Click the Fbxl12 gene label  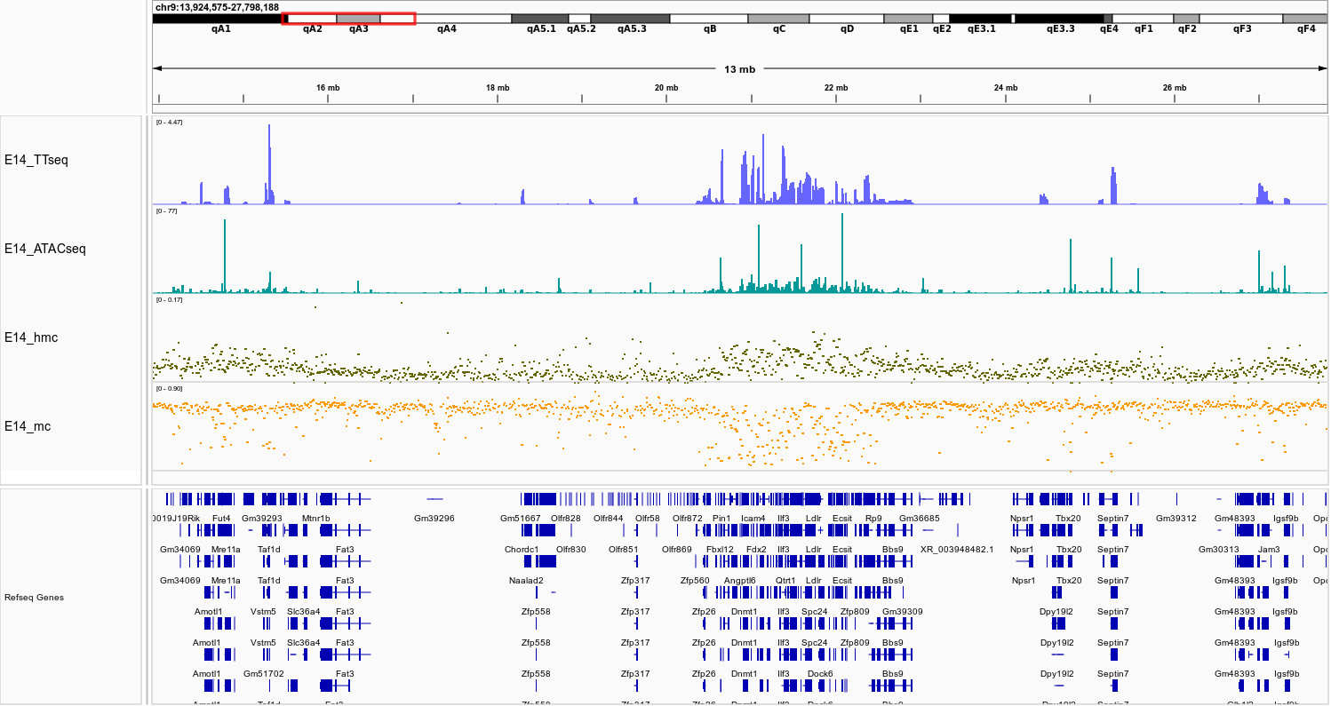pyautogui.click(x=720, y=549)
